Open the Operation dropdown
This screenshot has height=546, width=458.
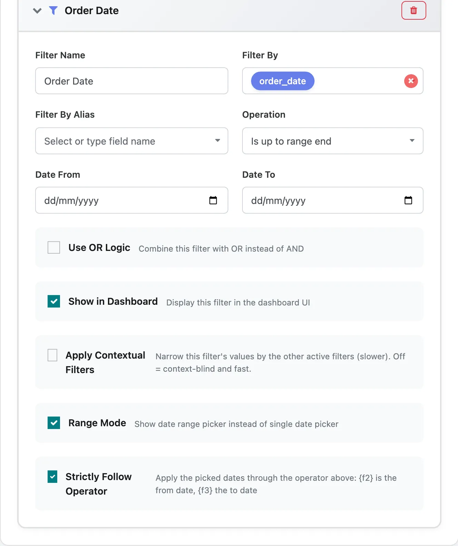(x=332, y=141)
